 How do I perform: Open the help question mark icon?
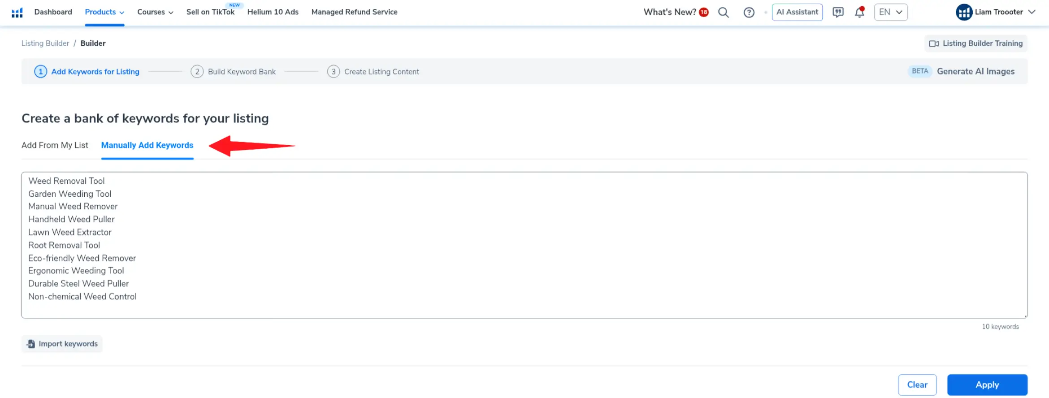[x=749, y=13]
